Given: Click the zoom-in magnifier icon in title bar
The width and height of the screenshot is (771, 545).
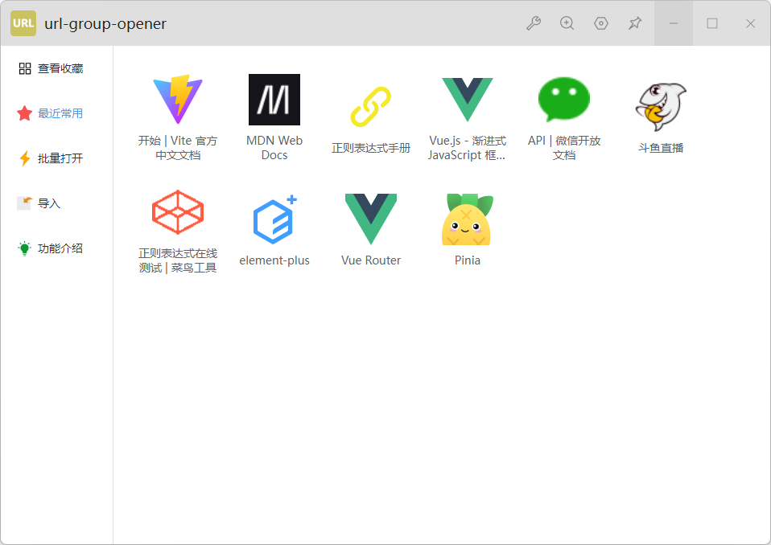Looking at the screenshot, I should click(567, 23).
